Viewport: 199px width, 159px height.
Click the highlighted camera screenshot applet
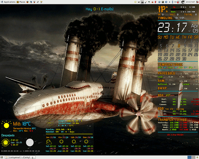click(x=142, y=2)
